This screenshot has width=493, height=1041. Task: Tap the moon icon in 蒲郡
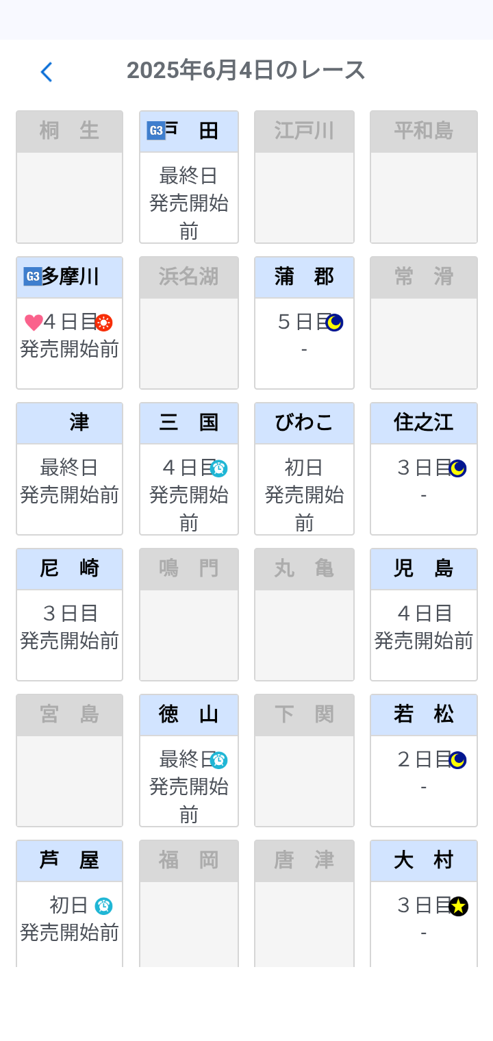coord(334,323)
